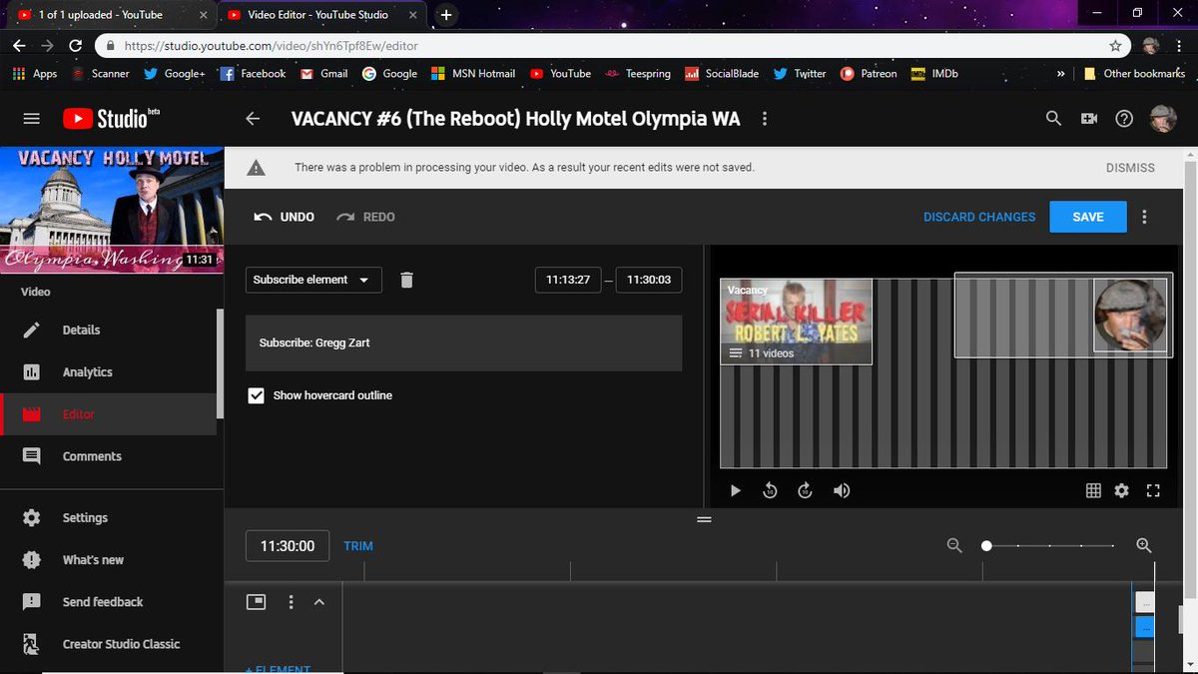This screenshot has height=674, width=1198.
Task: Open the end screen track options menu
Action: pyautogui.click(x=292, y=602)
